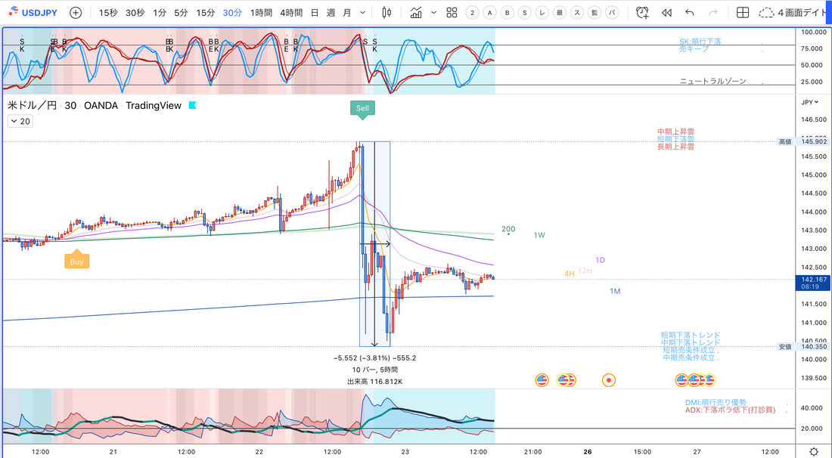
Task: Open the layout grid selector icon
Action: (x=743, y=13)
